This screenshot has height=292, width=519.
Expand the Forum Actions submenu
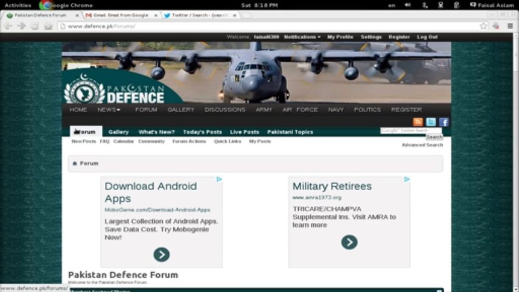coord(189,142)
